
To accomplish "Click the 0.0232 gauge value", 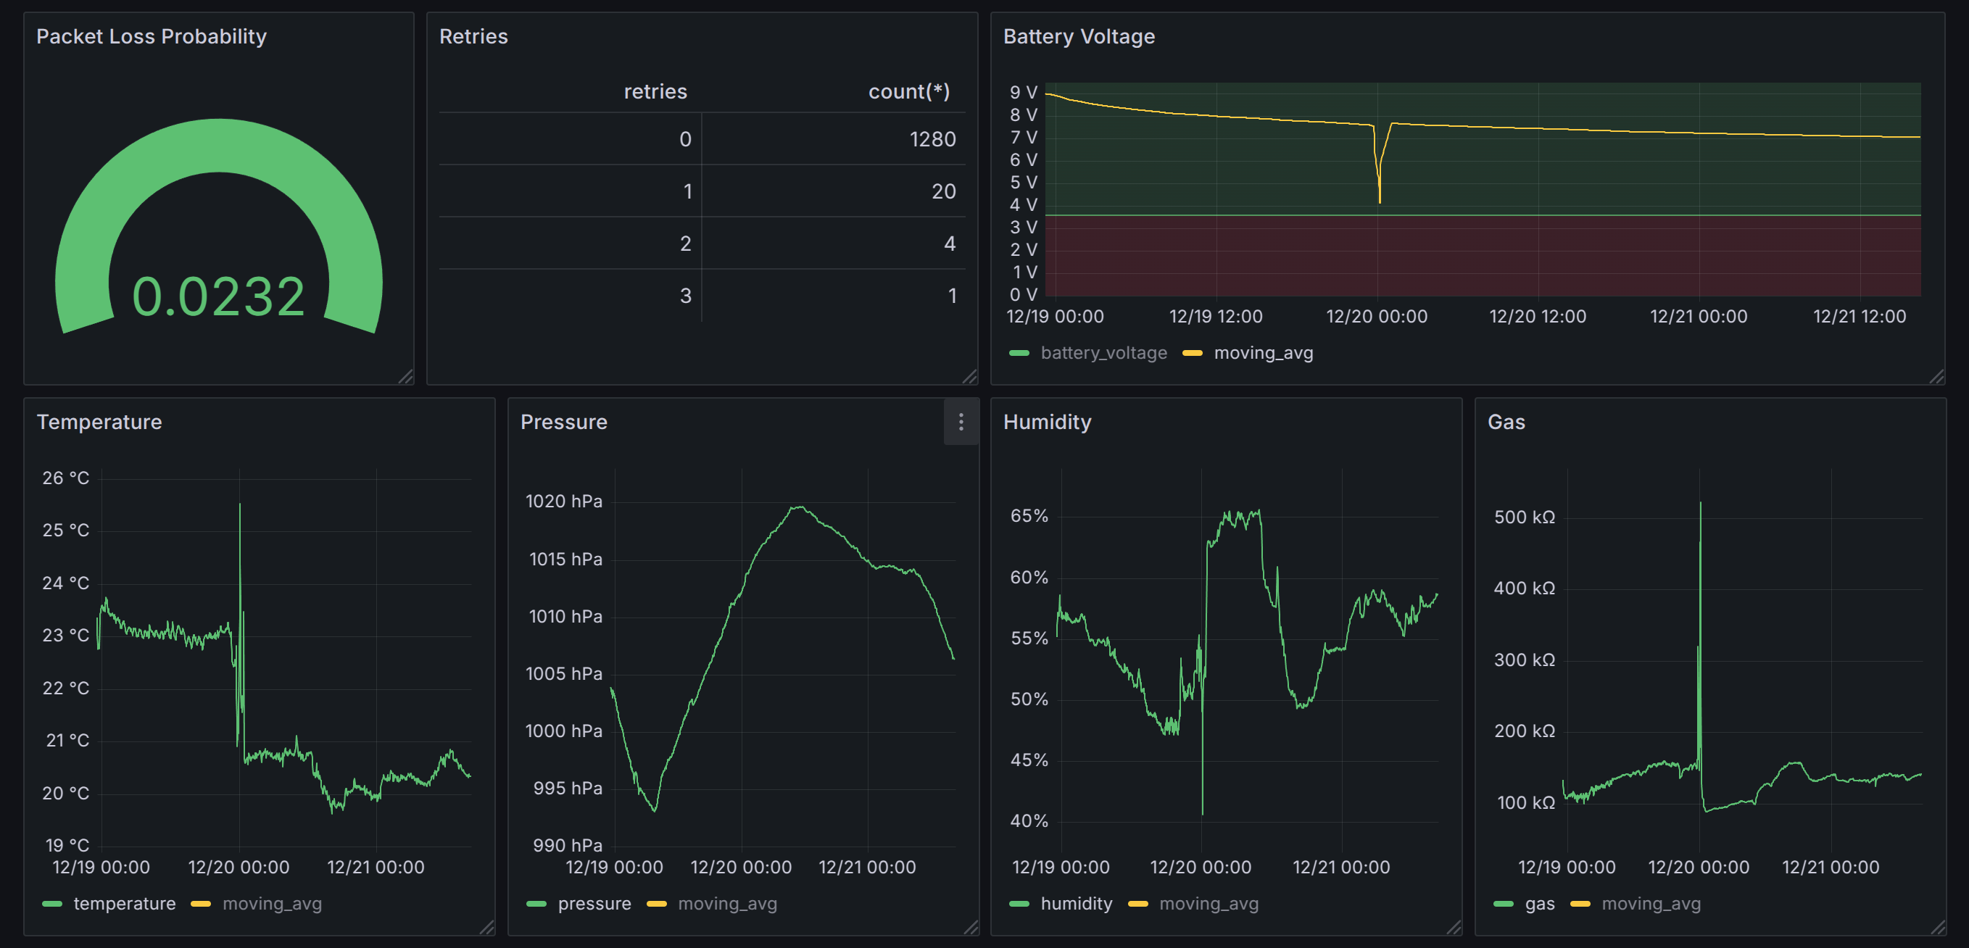I will click(219, 296).
